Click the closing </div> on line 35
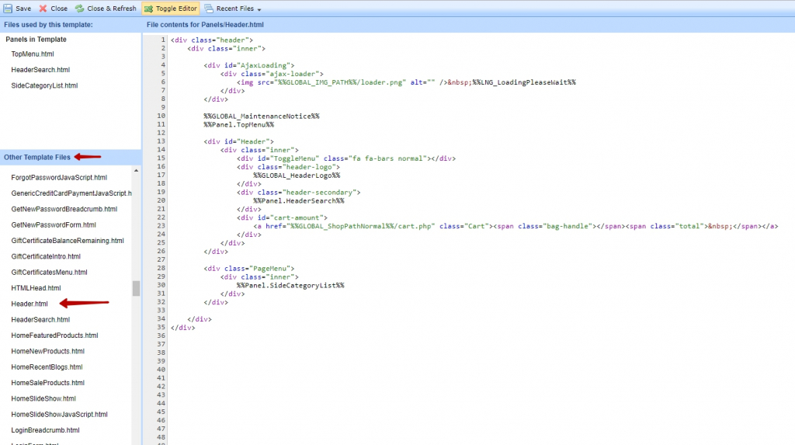The height and width of the screenshot is (445, 795). click(183, 328)
